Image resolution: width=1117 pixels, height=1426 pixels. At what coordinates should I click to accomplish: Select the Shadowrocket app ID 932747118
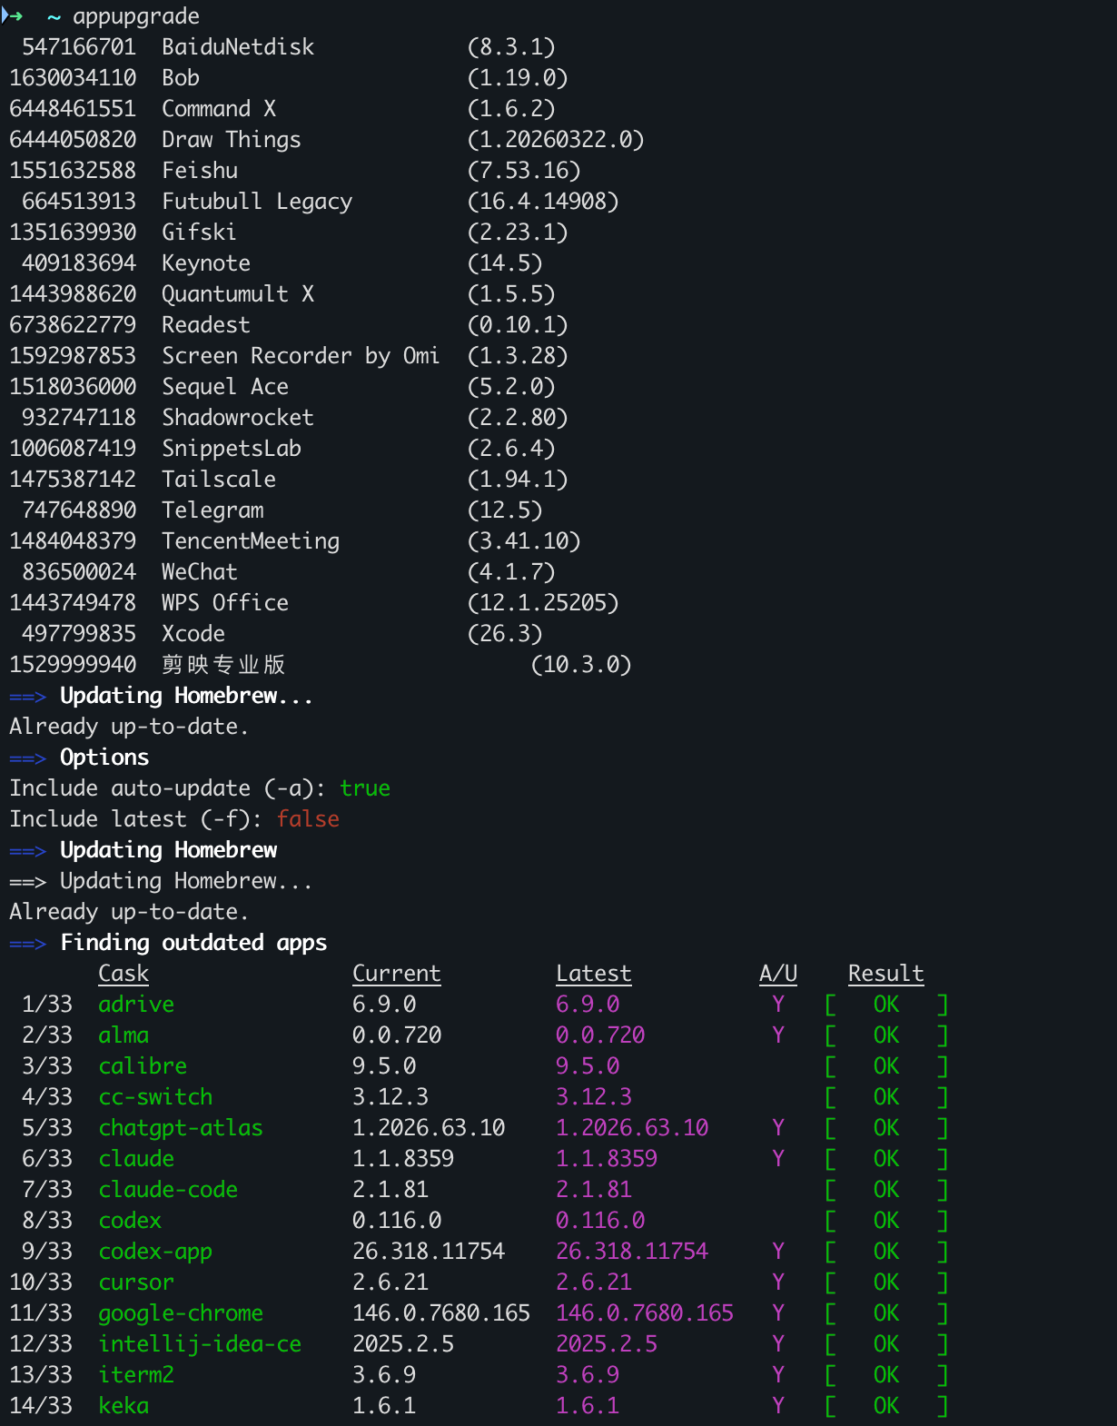(x=78, y=418)
